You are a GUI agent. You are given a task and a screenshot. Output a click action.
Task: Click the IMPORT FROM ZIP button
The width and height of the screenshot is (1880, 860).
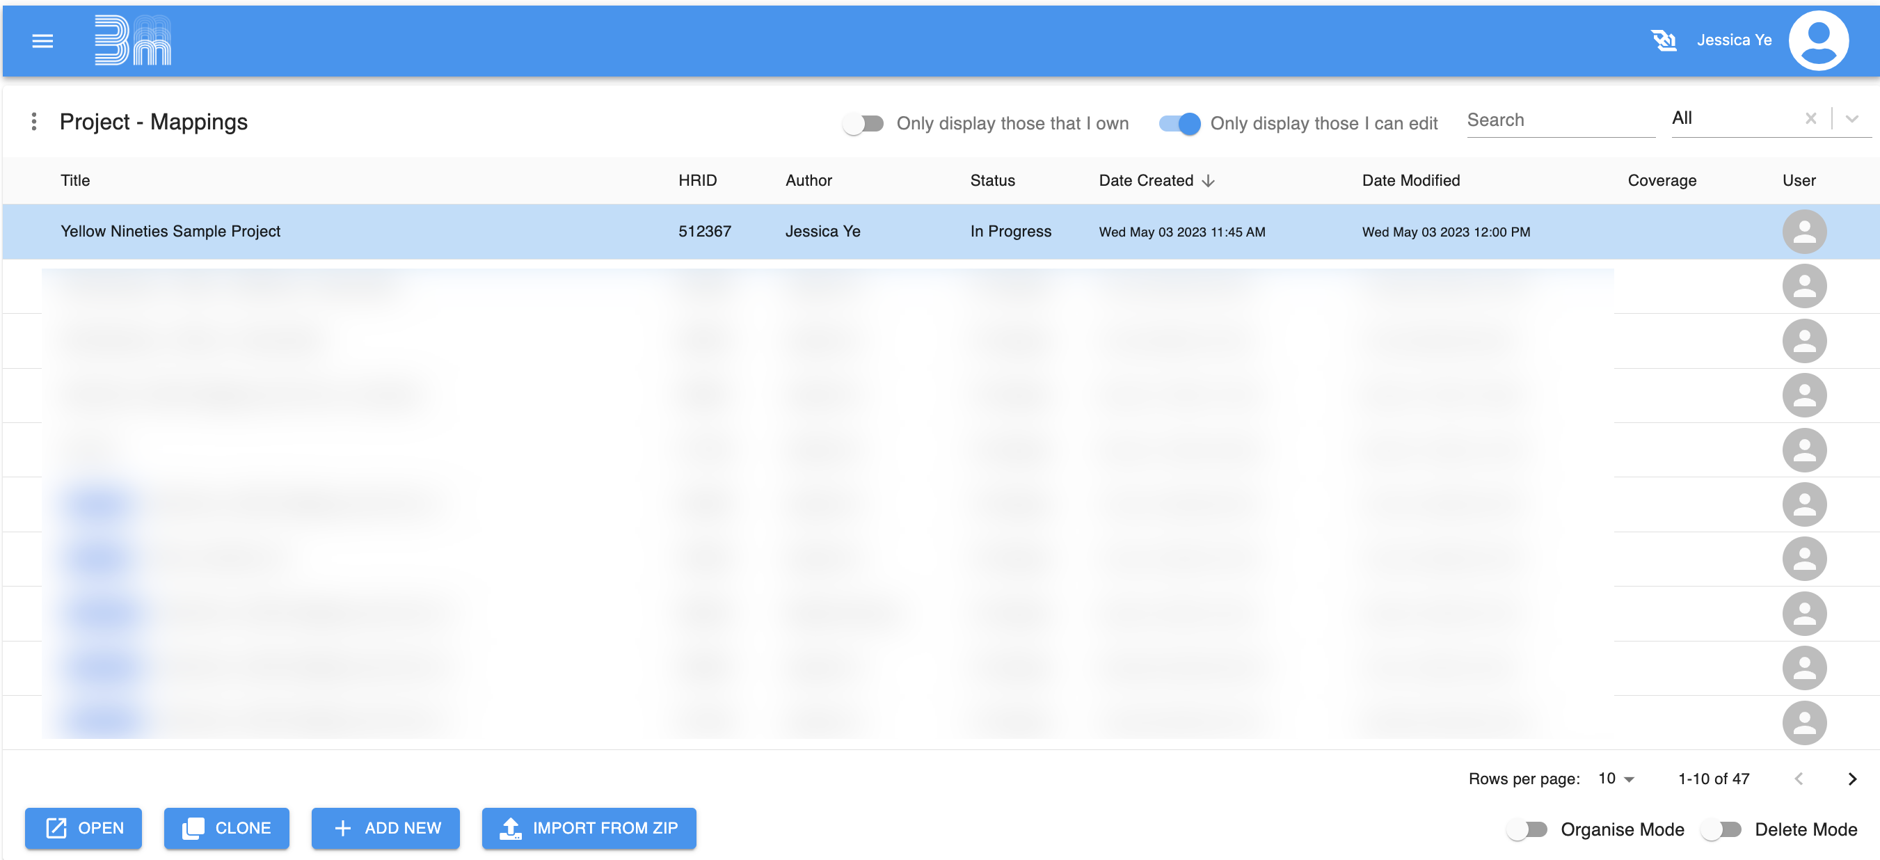tap(588, 828)
